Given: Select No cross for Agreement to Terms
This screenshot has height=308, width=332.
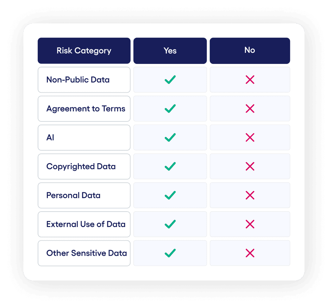Looking at the screenshot, I should click(x=250, y=109).
